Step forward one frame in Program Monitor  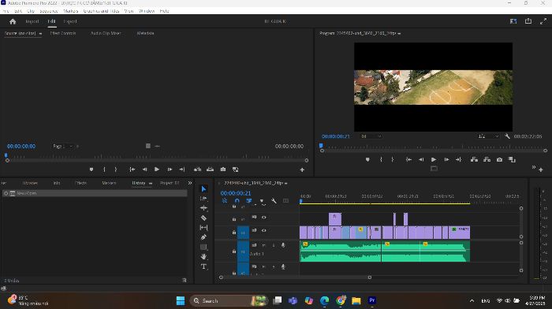446,159
